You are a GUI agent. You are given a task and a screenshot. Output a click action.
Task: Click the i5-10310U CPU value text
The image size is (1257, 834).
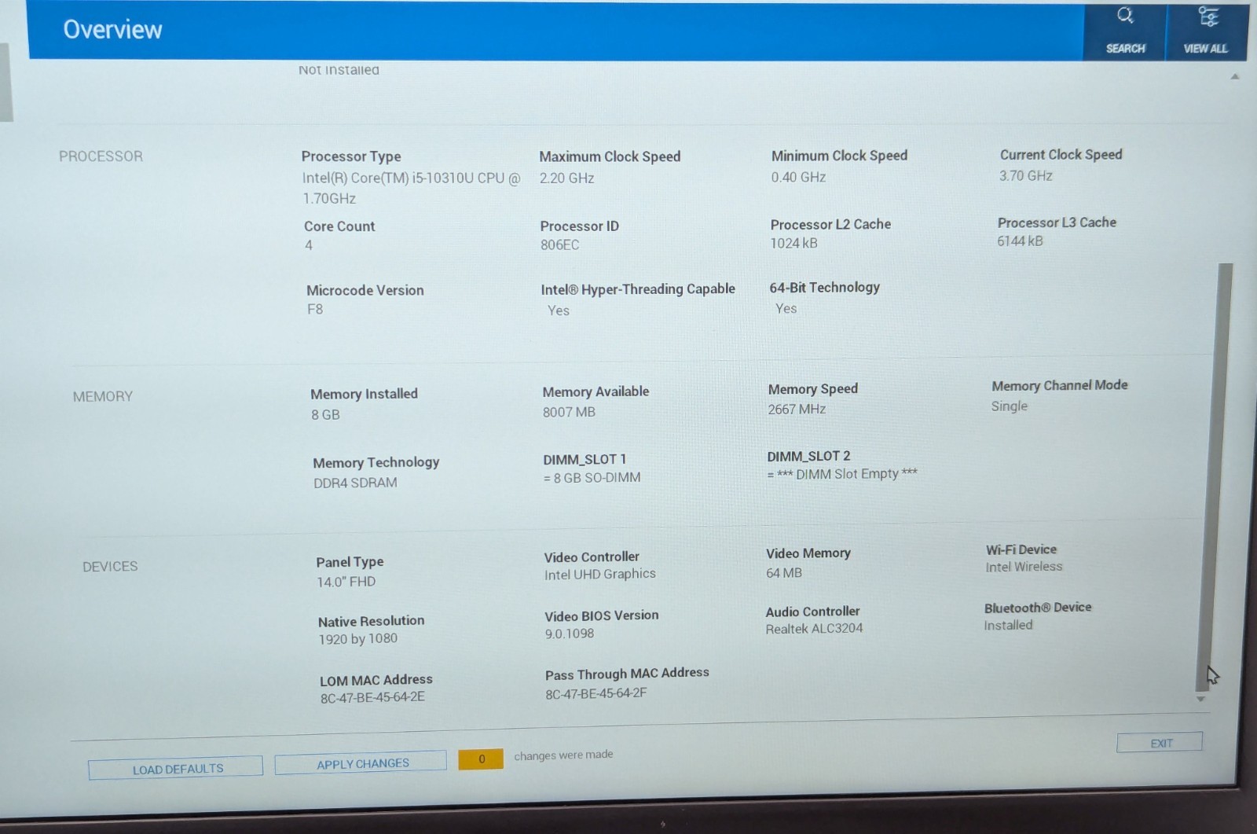click(x=410, y=189)
